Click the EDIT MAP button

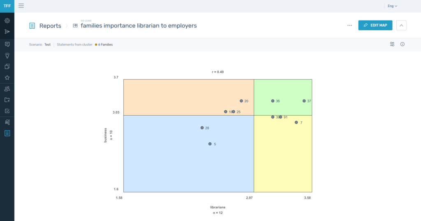click(375, 25)
